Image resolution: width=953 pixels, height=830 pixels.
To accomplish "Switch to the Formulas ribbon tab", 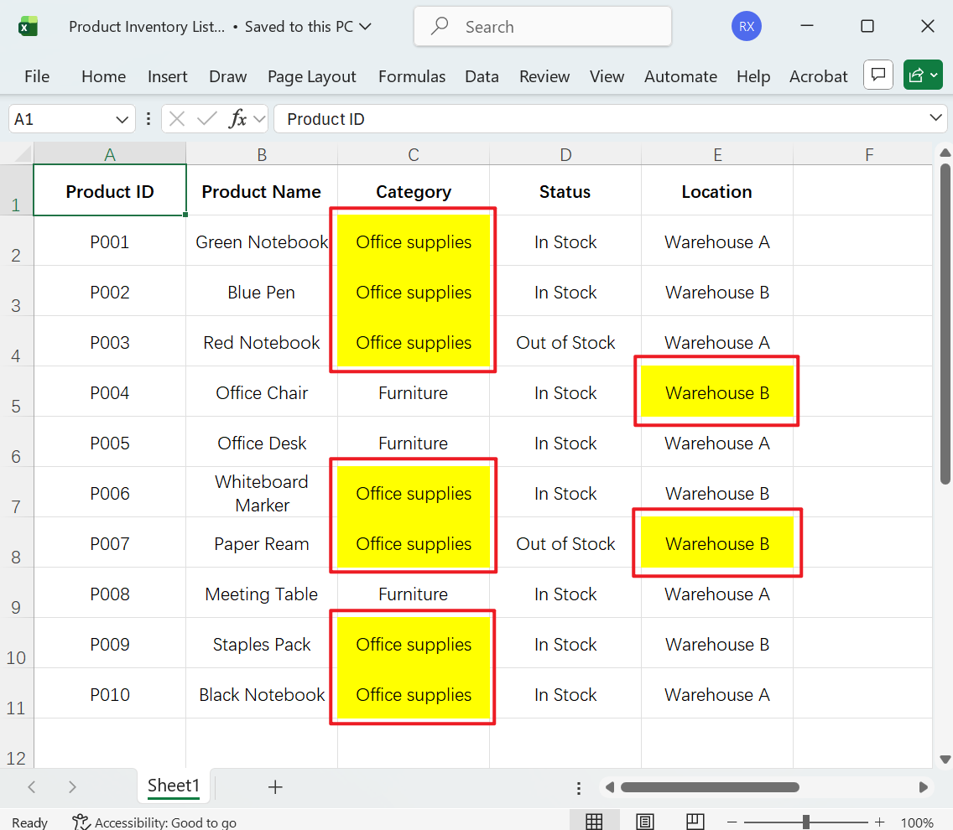I will (412, 76).
